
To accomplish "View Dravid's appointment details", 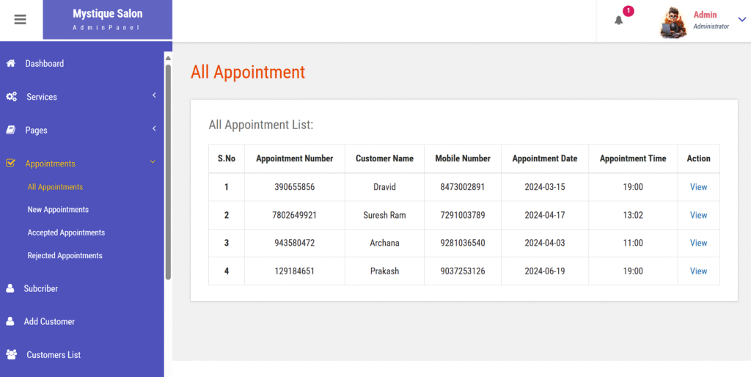I will [x=698, y=187].
